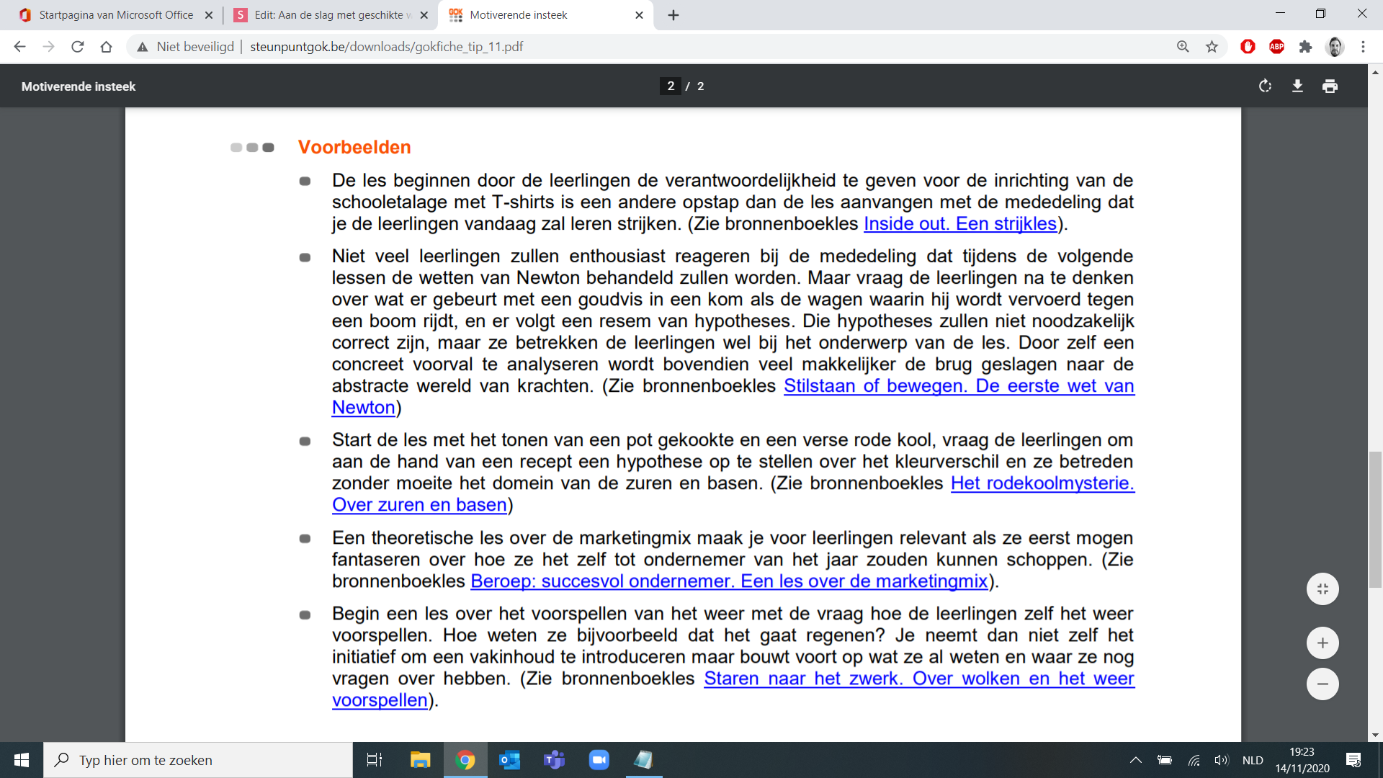Zoom in on the PDF
Screen dimensions: 1383x778
tap(1322, 643)
